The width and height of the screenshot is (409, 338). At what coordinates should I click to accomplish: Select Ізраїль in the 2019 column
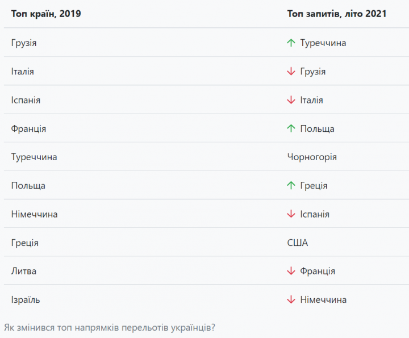pos(26,299)
